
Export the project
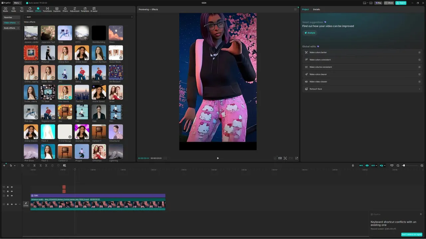tap(401, 3)
